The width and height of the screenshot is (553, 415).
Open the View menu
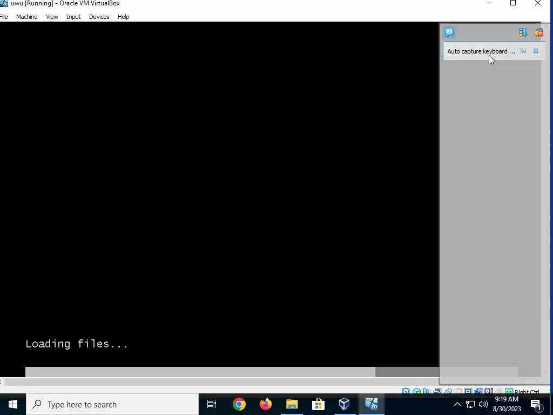pos(52,17)
